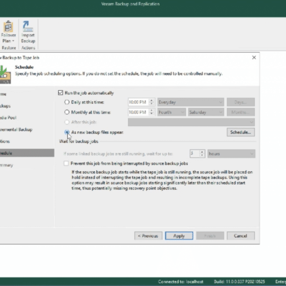Open the hours unit dropdown
286x286 pixels.
pos(231,154)
